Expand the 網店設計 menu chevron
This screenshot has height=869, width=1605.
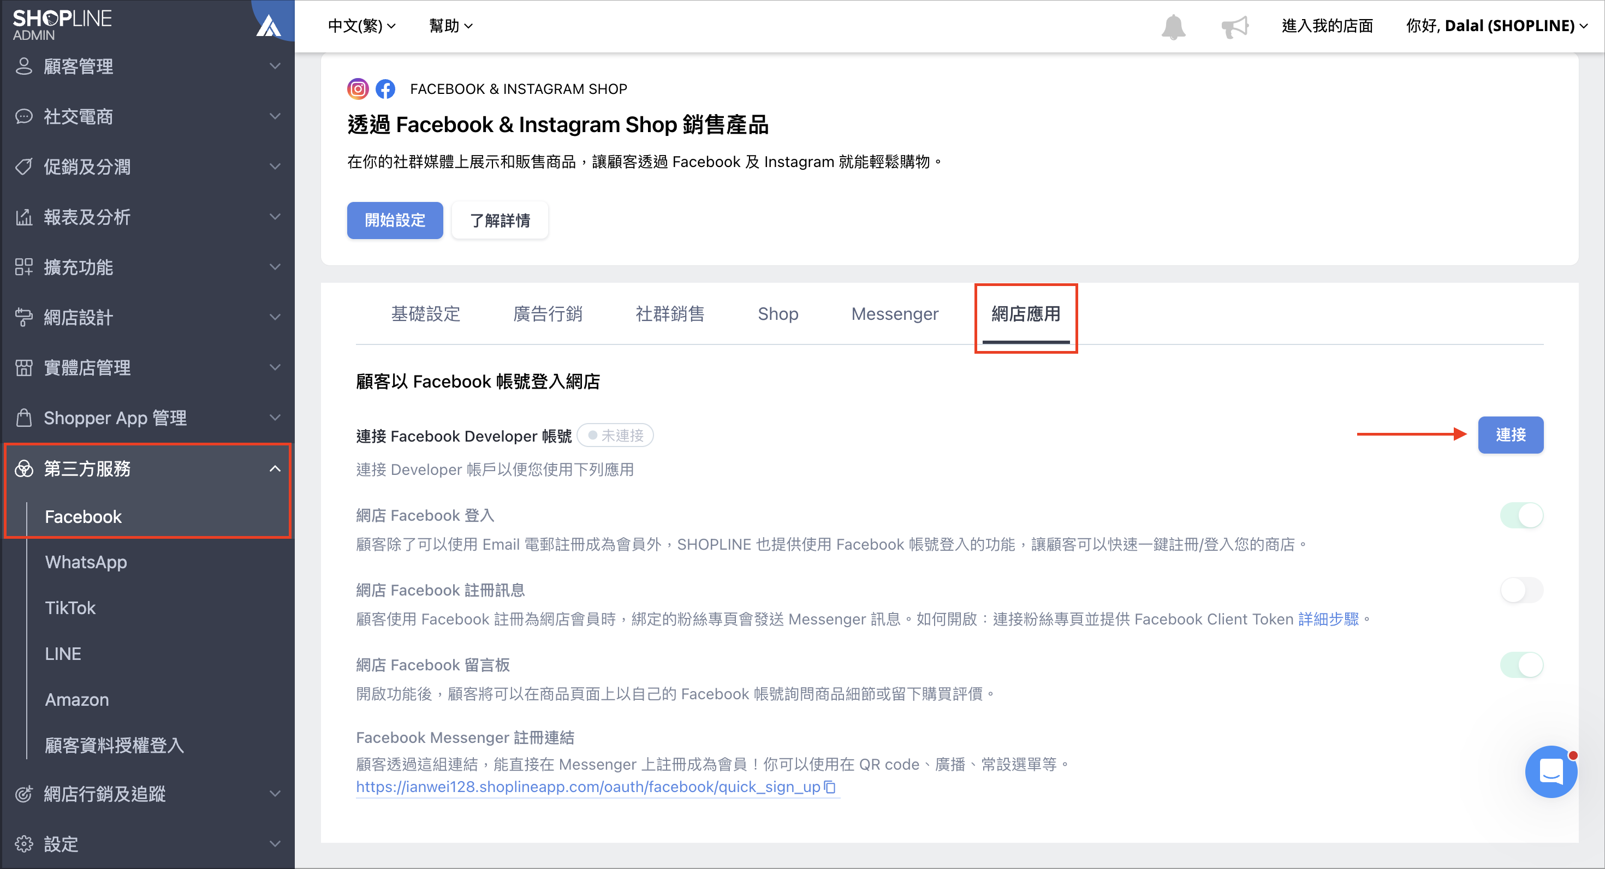pyautogui.click(x=275, y=317)
